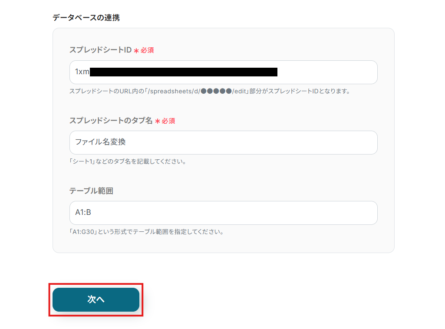
Task: Place cursor on the 1xm text
Action: pos(82,72)
